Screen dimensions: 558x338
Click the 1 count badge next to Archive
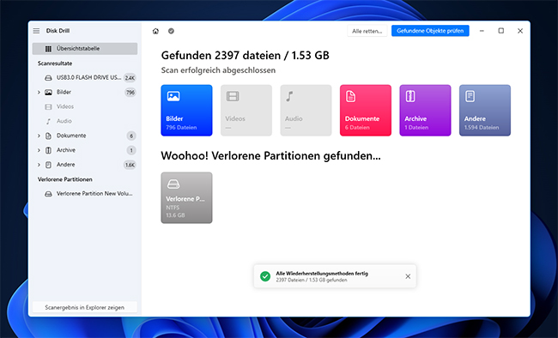[131, 150]
